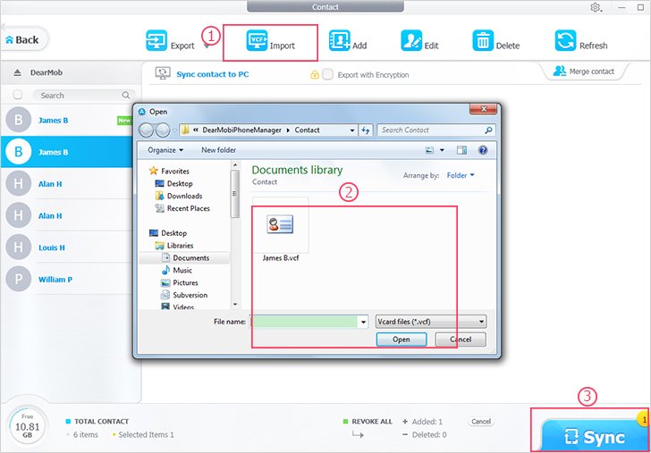Toggle the preview pane icon
The height and width of the screenshot is (453, 651).
tap(461, 150)
